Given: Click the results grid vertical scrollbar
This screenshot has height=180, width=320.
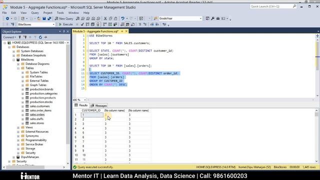Looking at the screenshot, I should 316,136.
